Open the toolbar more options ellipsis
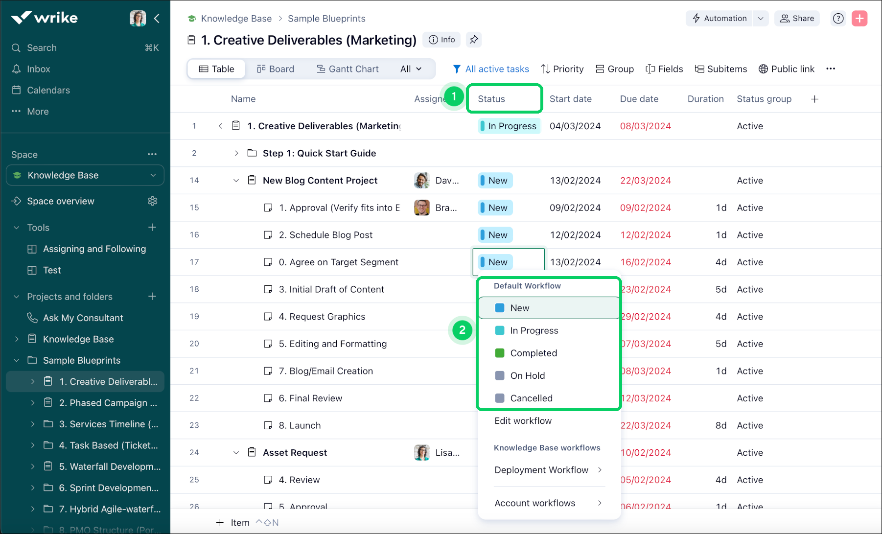The image size is (882, 534). click(830, 69)
